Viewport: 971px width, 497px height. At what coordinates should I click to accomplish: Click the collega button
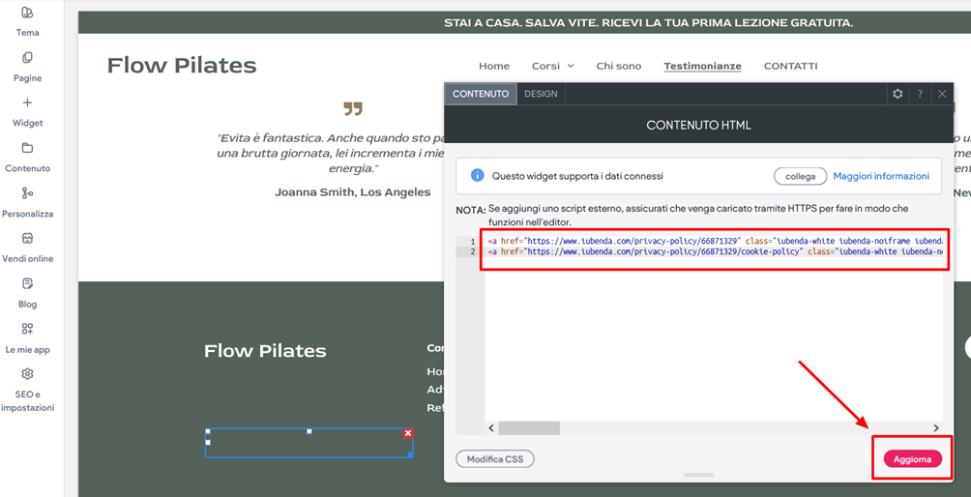(800, 176)
